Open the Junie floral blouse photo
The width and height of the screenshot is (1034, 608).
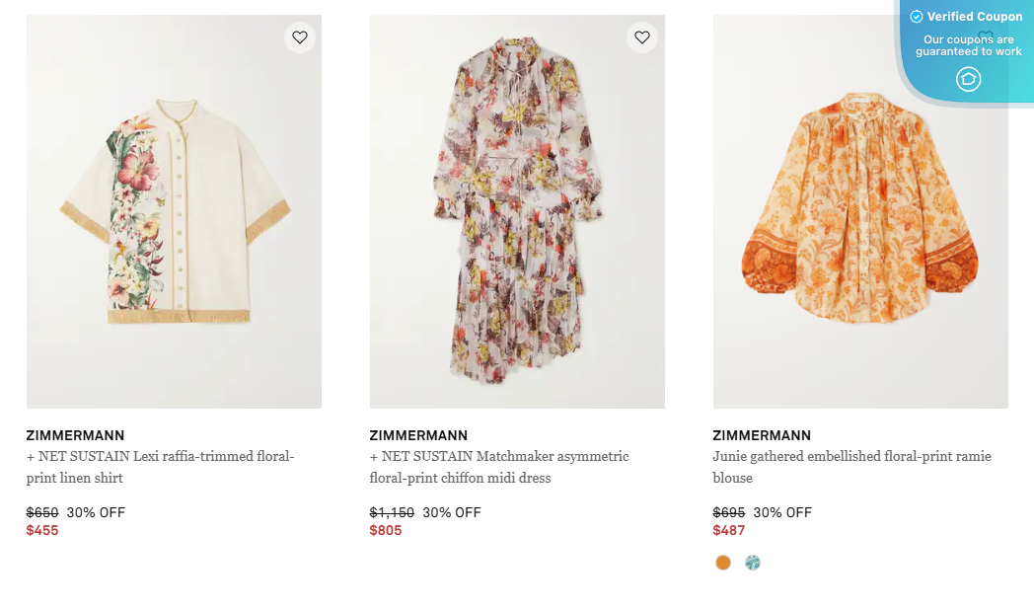[x=859, y=211]
